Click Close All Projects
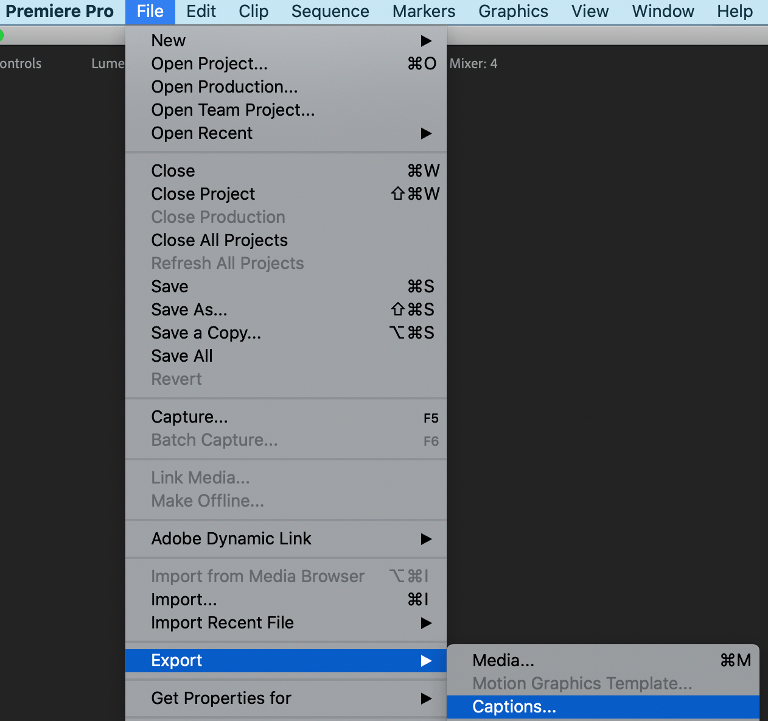This screenshot has height=721, width=768. click(x=219, y=240)
